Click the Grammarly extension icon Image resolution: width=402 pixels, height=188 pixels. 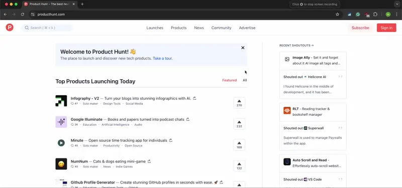358,15
